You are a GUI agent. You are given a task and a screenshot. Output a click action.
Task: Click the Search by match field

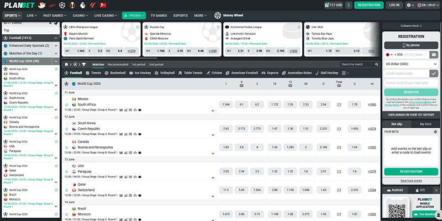pyautogui.click(x=357, y=65)
